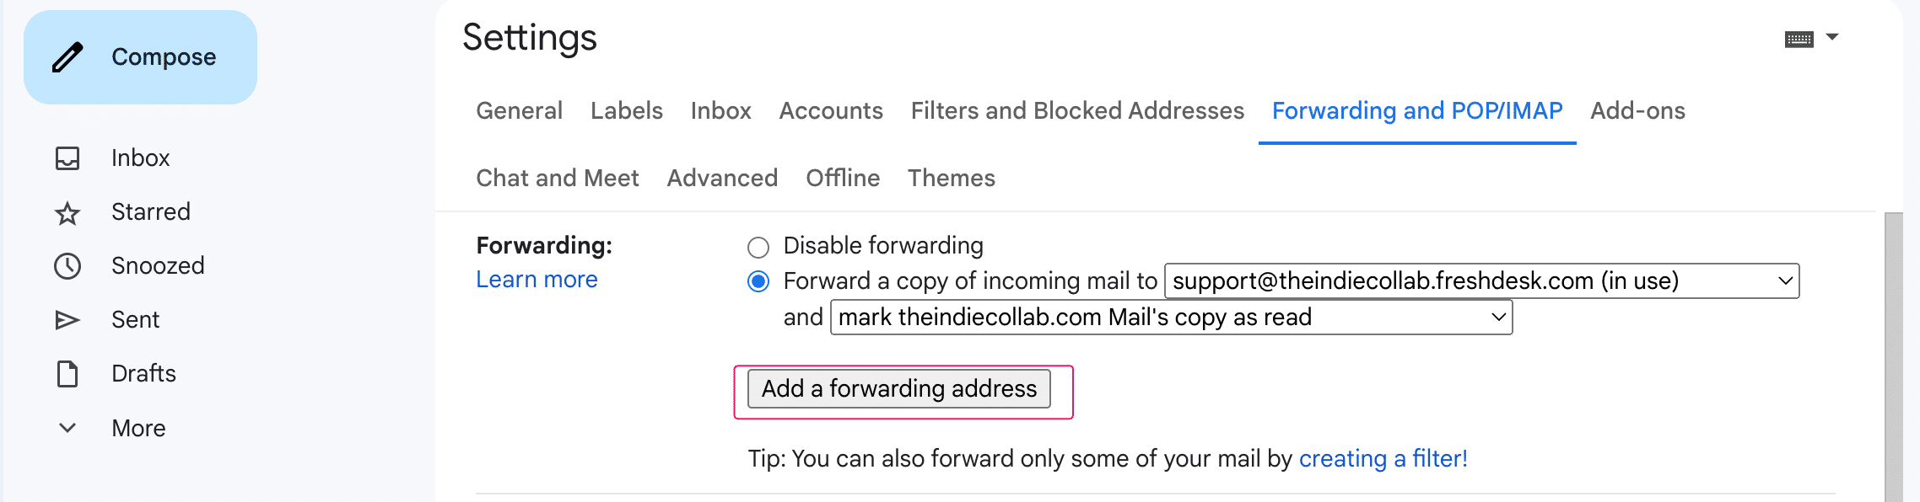Expand the More chevron in sidebar
Viewport: 1920px width, 502px height.
click(67, 428)
